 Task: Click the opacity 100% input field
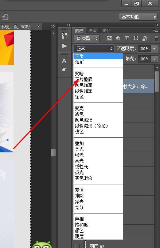click(144, 49)
